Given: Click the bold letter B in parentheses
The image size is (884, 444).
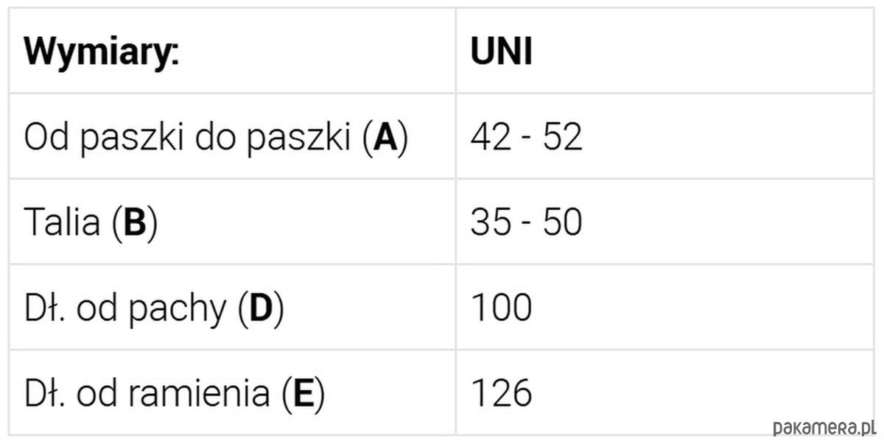Looking at the screenshot, I should pos(136,223).
